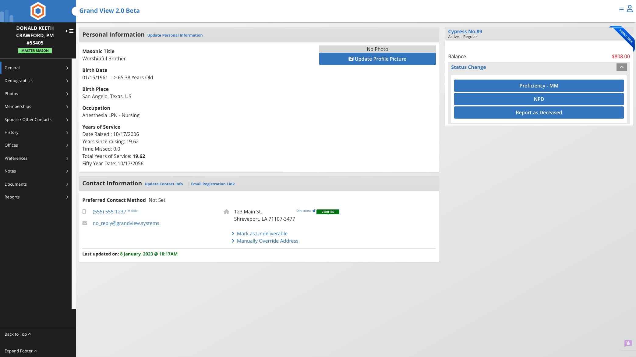Screen dimensions: 636x357
Task: Click Email Registration Link
Action: [213, 184]
